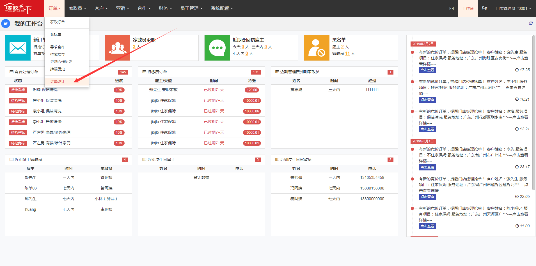
Task: Open the 黑名单 blocked user tile icon
Action: tap(317, 48)
